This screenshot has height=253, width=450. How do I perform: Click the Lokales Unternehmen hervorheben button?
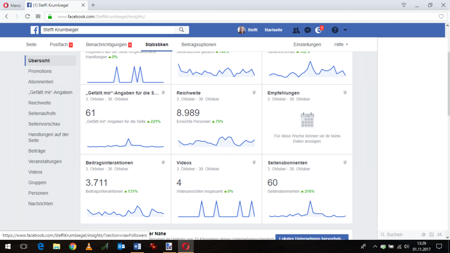(312, 238)
